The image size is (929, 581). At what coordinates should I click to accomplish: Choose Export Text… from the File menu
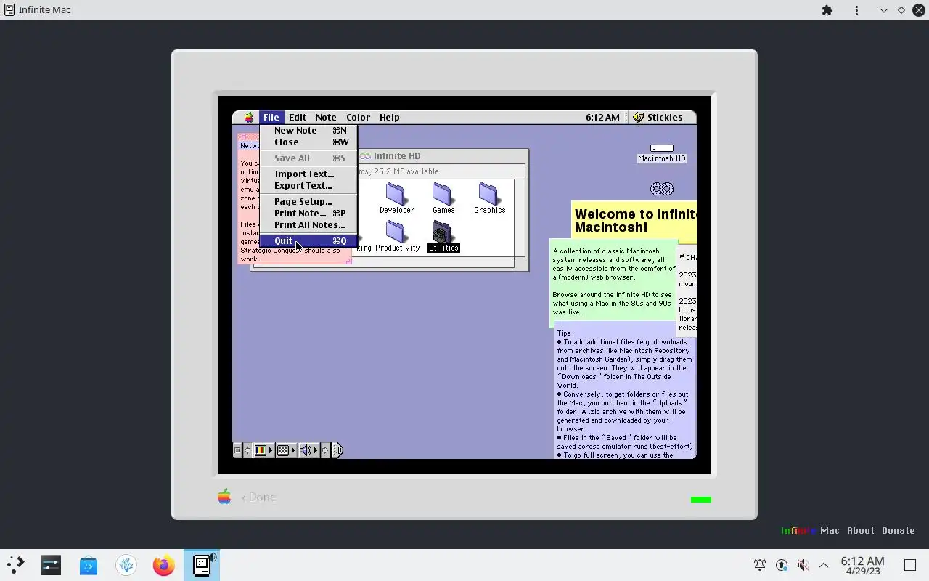click(308, 186)
